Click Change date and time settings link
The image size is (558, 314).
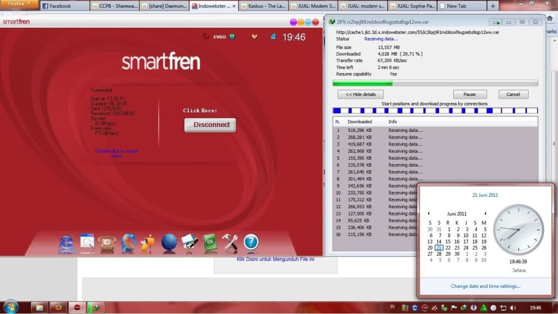485,286
